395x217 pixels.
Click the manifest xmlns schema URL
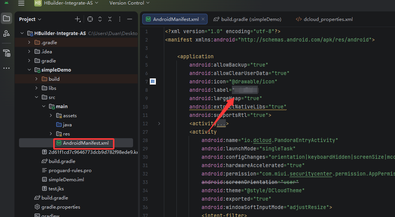(x=305, y=40)
